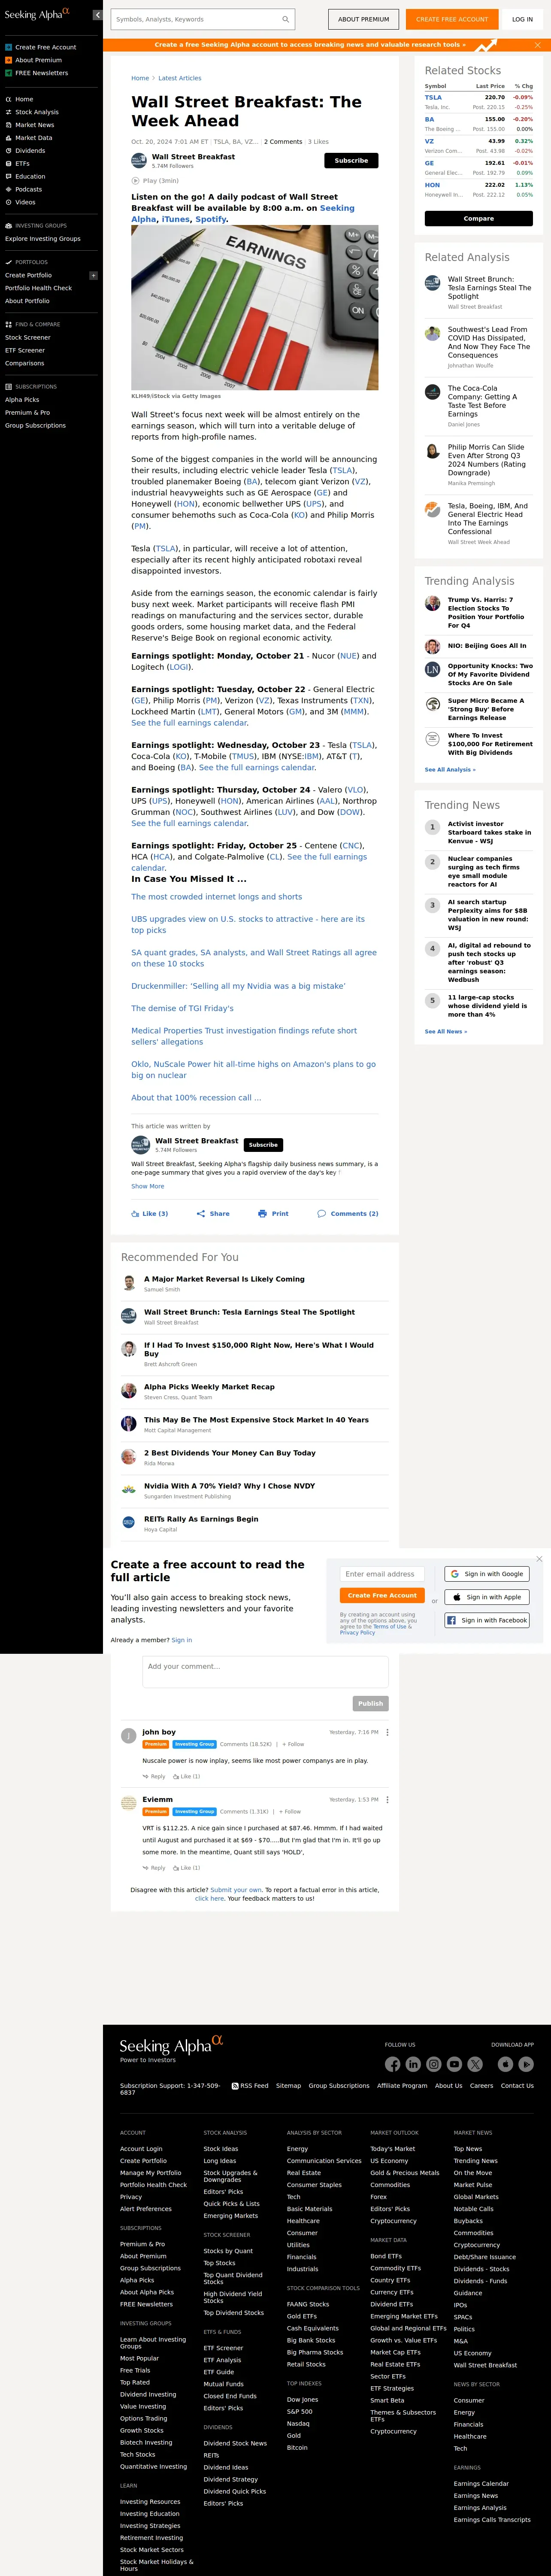Click the Seeking Alpha logo in the header

click(37, 15)
